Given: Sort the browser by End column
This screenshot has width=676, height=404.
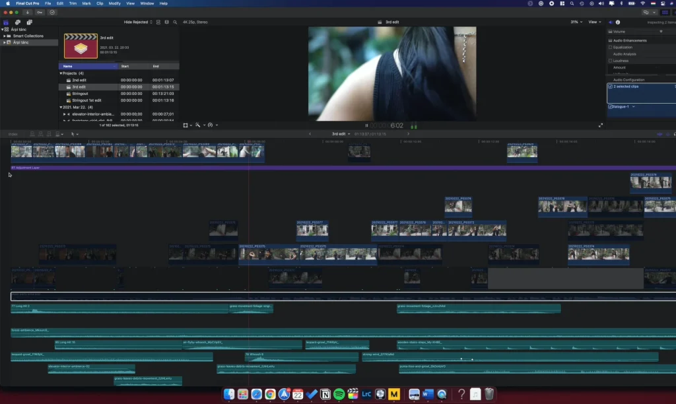Looking at the screenshot, I should [164, 67].
